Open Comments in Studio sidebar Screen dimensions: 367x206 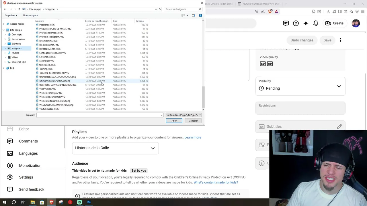pyautogui.click(x=28, y=141)
